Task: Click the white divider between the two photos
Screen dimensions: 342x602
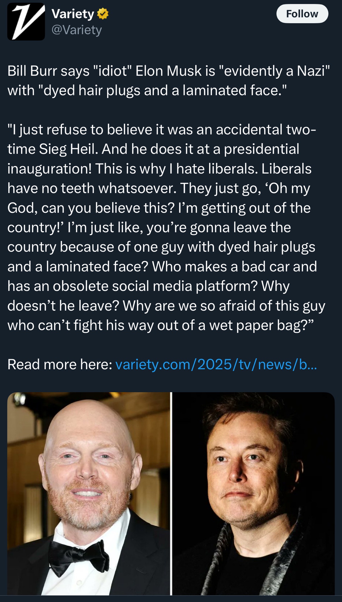Action: (171, 494)
